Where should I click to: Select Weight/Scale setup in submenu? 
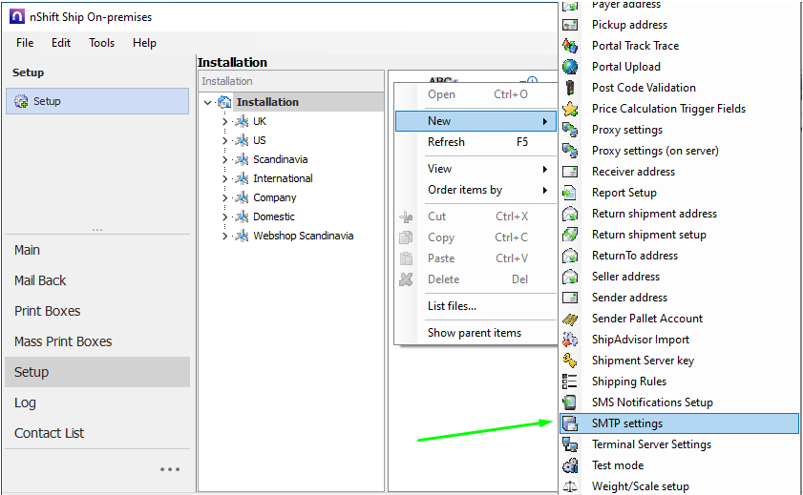679,486
